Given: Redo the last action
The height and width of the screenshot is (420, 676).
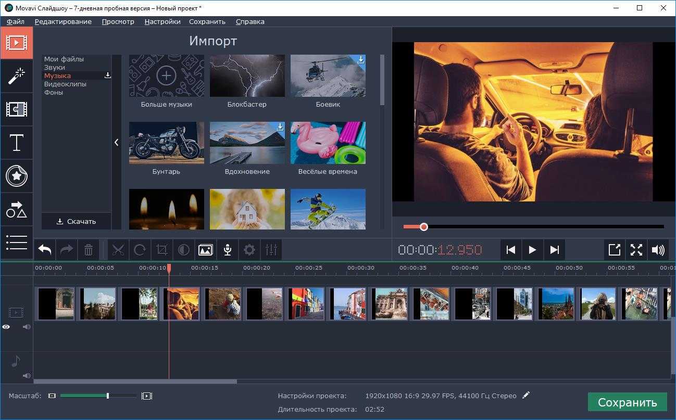Looking at the screenshot, I should (x=67, y=250).
